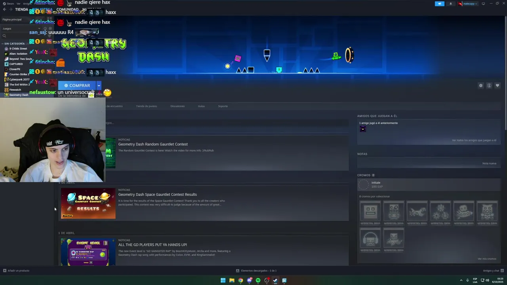Image resolution: width=507 pixels, height=285 pixels.
Task: Select Cyberpunk 2077 in library
Action: tap(19, 80)
